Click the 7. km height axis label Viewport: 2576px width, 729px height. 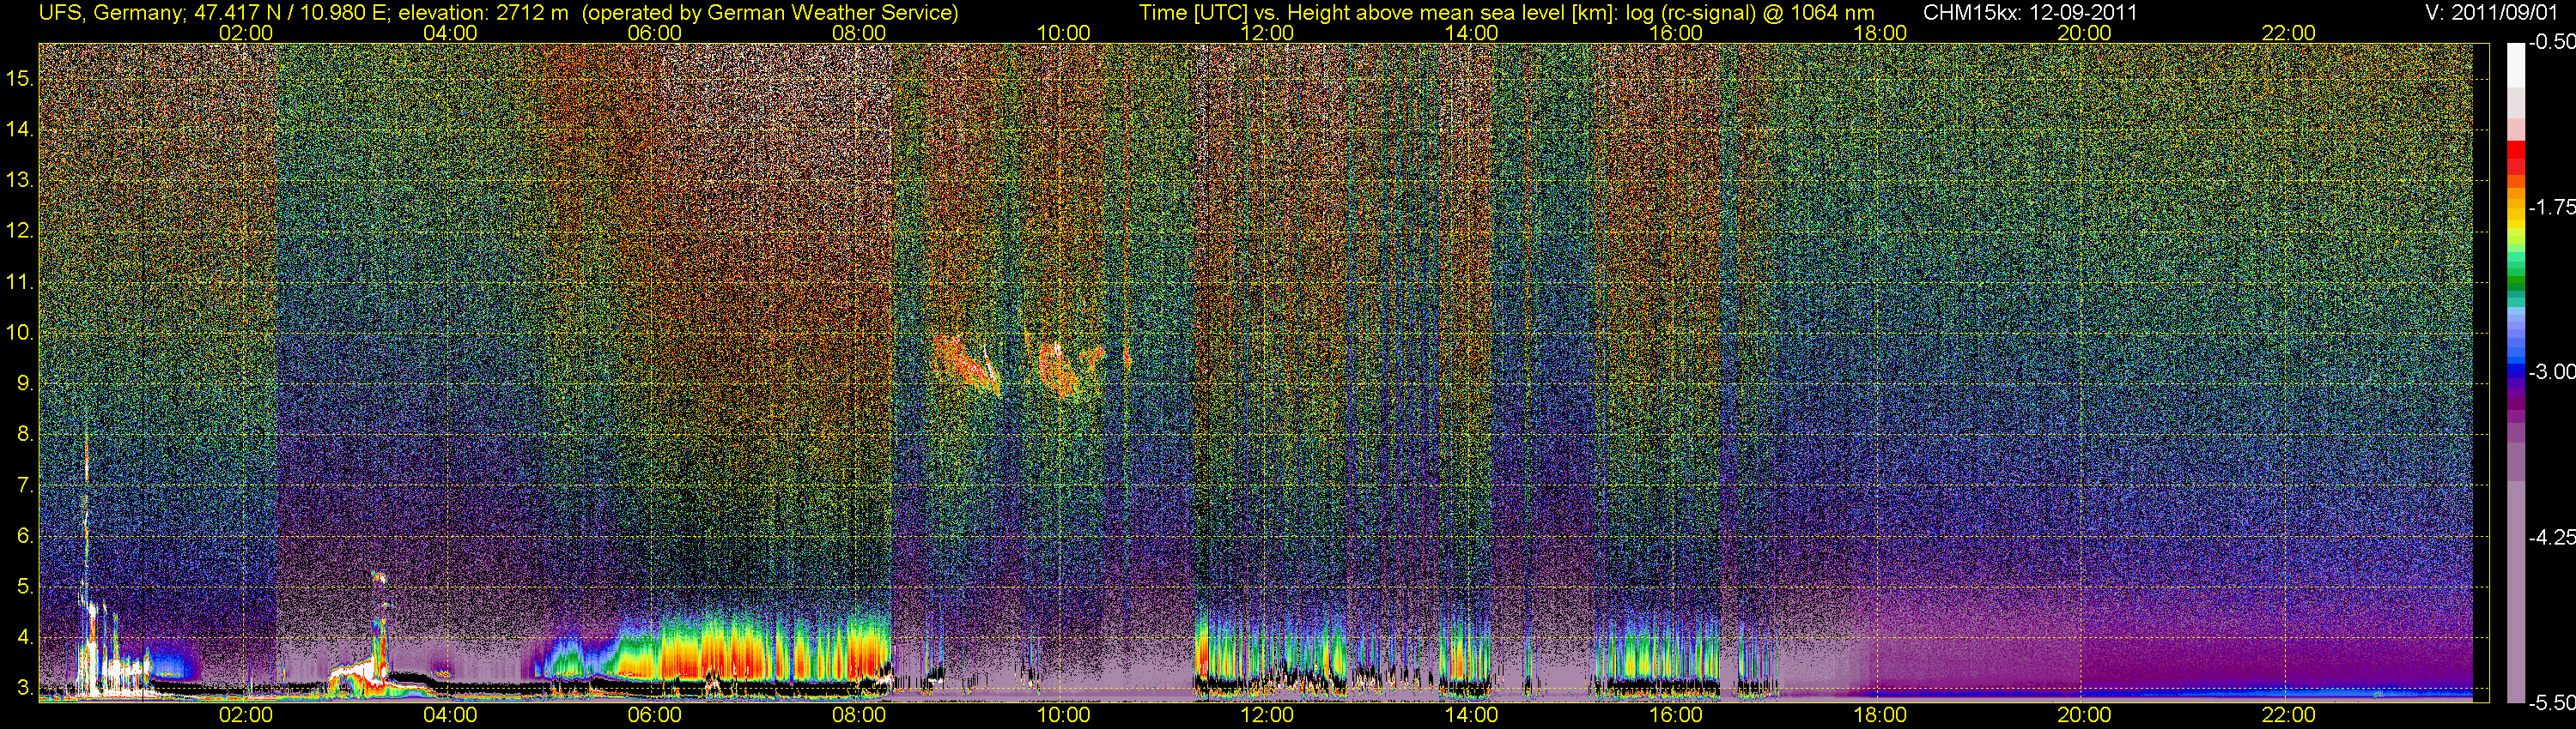click(x=24, y=485)
